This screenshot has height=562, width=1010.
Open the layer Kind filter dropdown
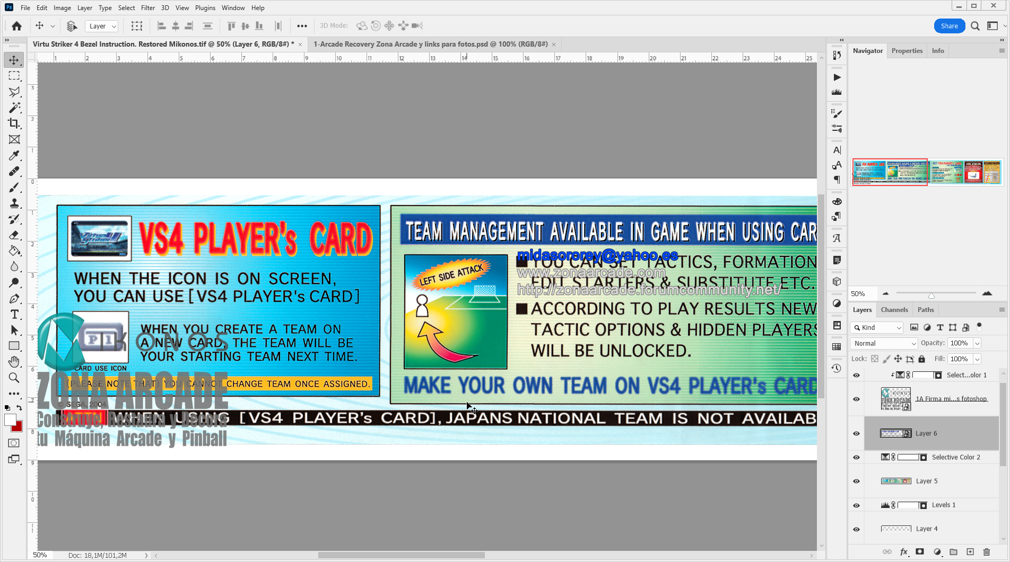(876, 327)
